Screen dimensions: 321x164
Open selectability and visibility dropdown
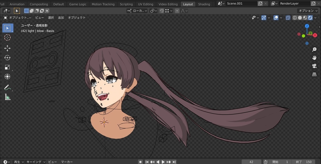tap(255, 18)
